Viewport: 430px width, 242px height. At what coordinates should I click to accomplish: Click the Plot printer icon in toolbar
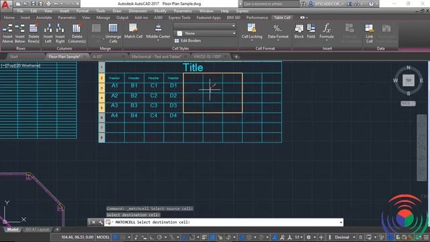point(48,4)
